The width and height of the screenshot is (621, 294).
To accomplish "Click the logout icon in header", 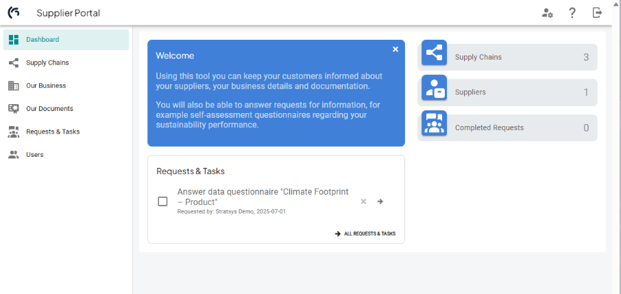I will tap(598, 12).
